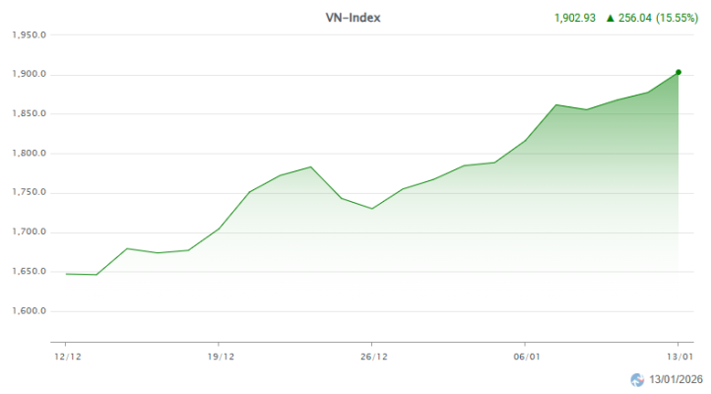711x394 pixels.
Task: Select the 26/12 x-axis date label
Action: point(372,357)
